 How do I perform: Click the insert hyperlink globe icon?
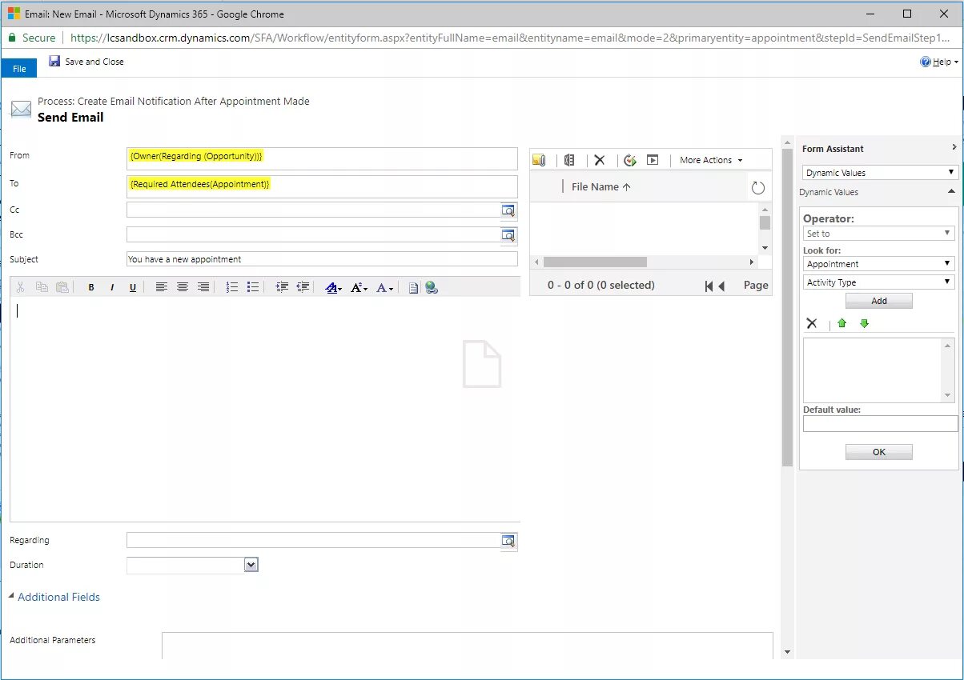(x=432, y=288)
